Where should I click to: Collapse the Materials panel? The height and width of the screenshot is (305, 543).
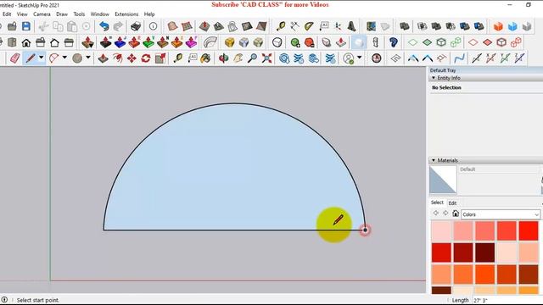[434, 160]
